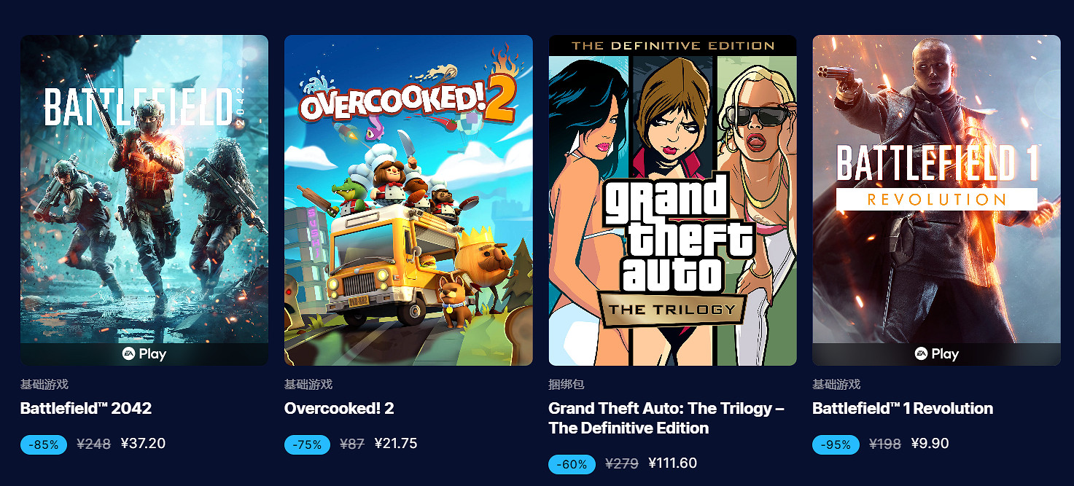Click the -75% discount badge
Screen dimensions: 1074x486
click(x=307, y=444)
